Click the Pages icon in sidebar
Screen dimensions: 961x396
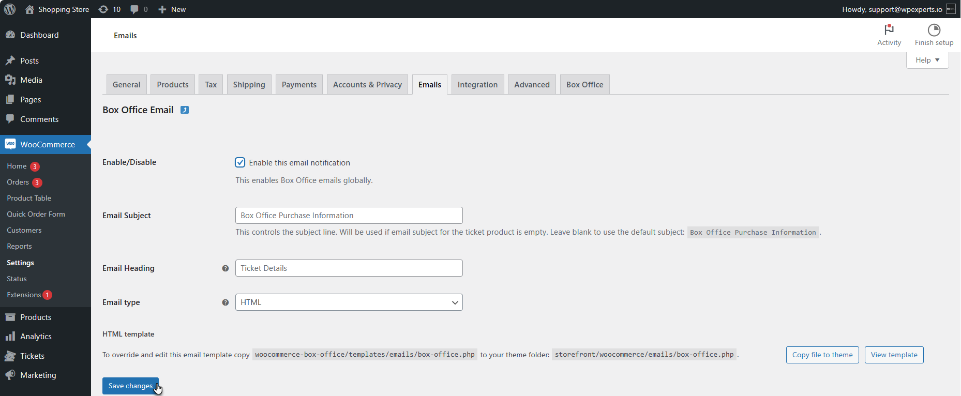point(10,99)
